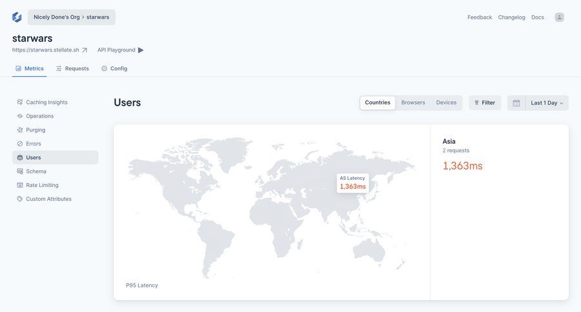Open the user avatar icon
The width and height of the screenshot is (581, 312).
point(559,17)
